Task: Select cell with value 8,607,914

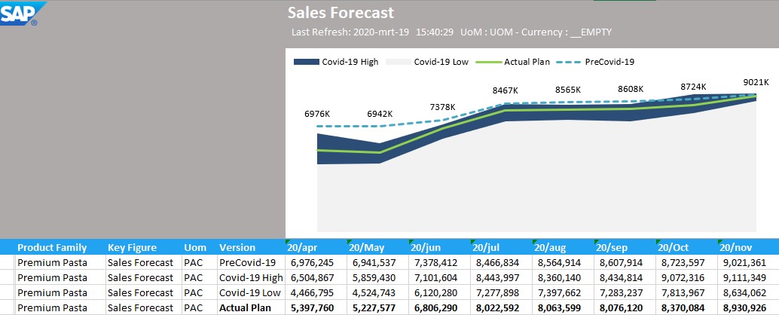Action: coord(625,262)
